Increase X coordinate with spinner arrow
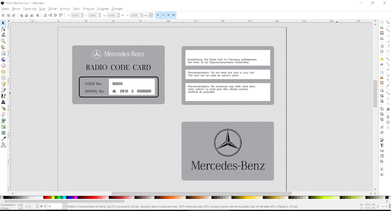The height and width of the screenshot is (211, 391). click(x=82, y=14)
